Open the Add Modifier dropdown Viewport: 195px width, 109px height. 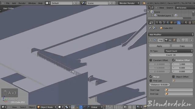(x=171, y=35)
